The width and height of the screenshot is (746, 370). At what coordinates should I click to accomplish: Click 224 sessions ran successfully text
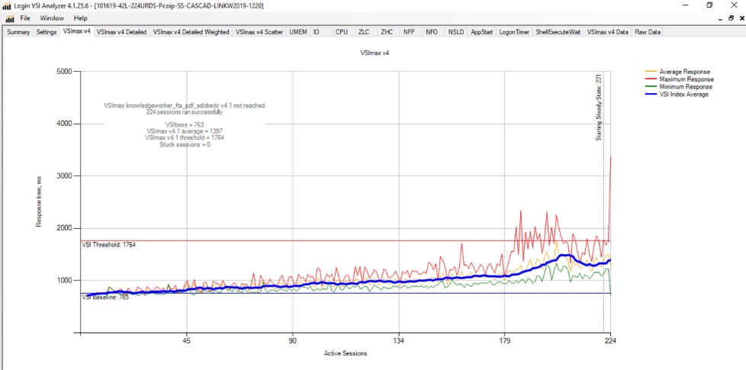(185, 113)
